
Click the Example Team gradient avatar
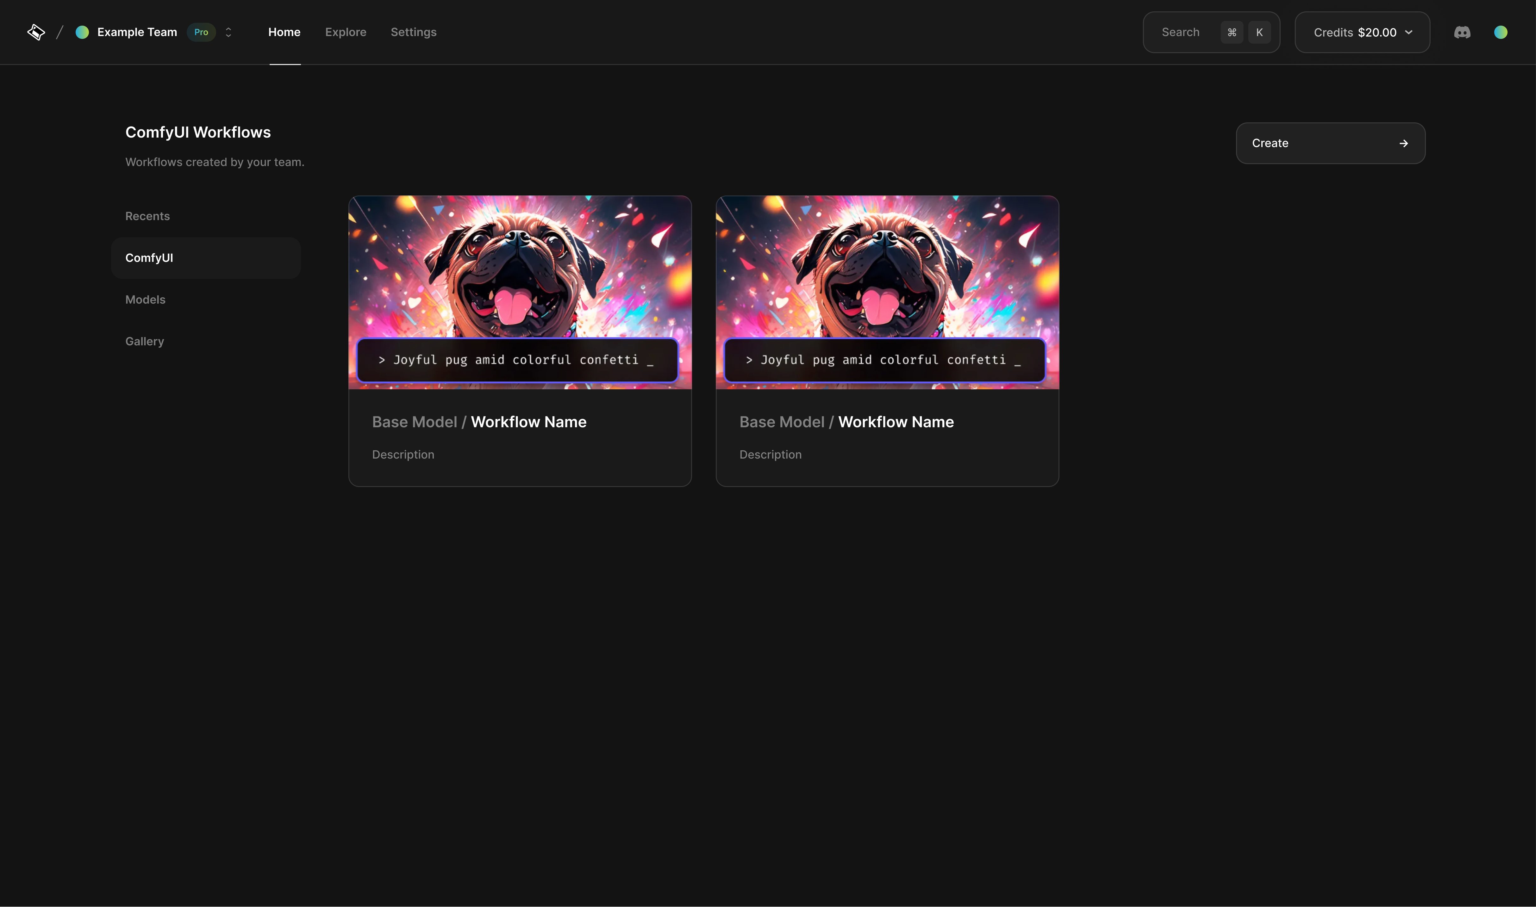[82, 32]
